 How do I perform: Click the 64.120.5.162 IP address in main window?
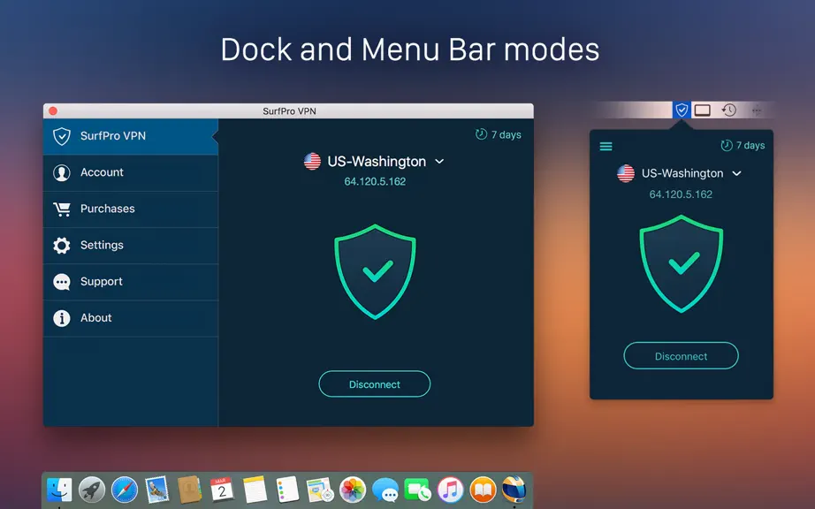pyautogui.click(x=375, y=182)
